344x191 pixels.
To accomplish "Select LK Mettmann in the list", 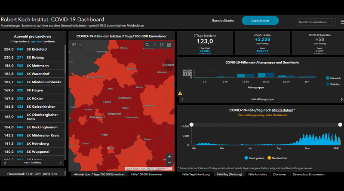I will pyautogui.click(x=32, y=66).
